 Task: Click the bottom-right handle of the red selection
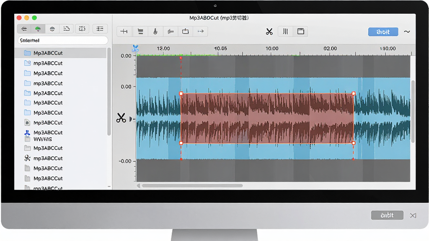pyautogui.click(x=354, y=143)
